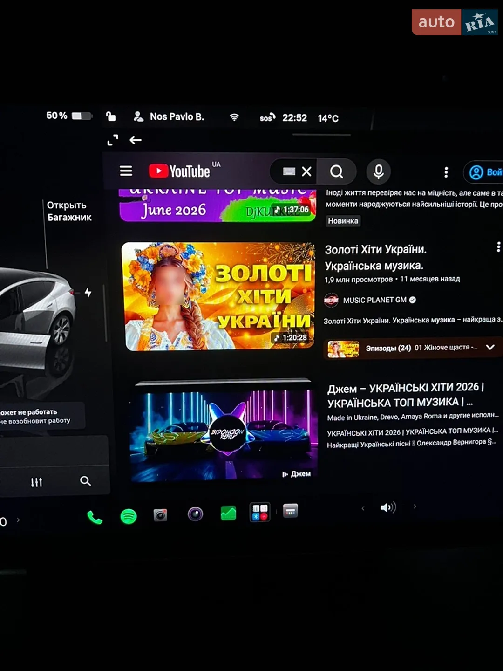The height and width of the screenshot is (671, 503).
Task: Open the green Energy graph app
Action: pos(228,513)
